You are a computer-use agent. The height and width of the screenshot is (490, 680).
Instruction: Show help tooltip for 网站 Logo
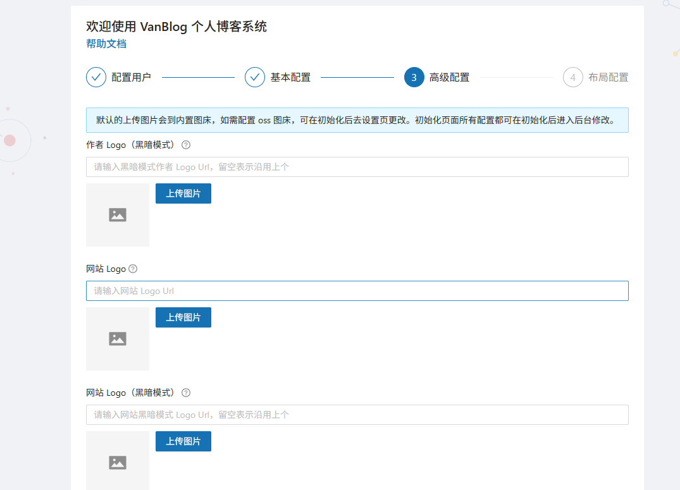coord(133,269)
